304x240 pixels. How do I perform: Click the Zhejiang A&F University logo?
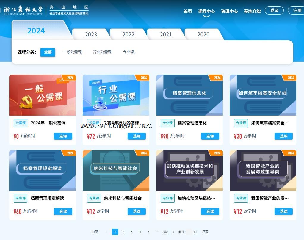point(23,10)
